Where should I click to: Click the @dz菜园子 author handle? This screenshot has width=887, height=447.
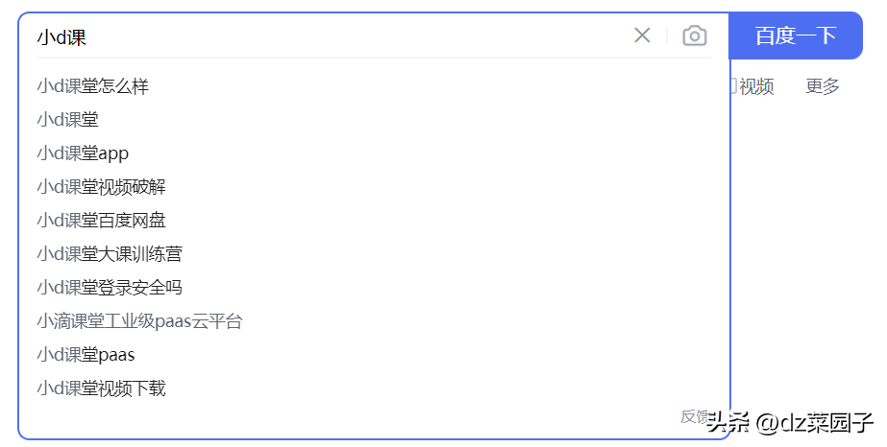point(814,422)
